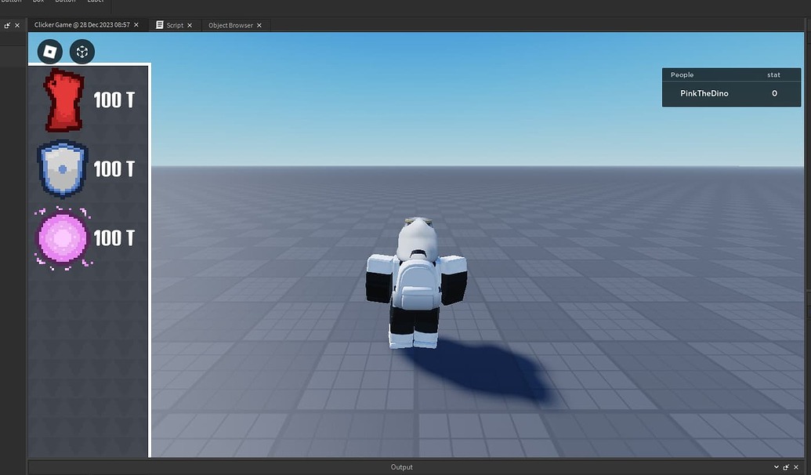Undock the left panel via its float icon

(7, 25)
